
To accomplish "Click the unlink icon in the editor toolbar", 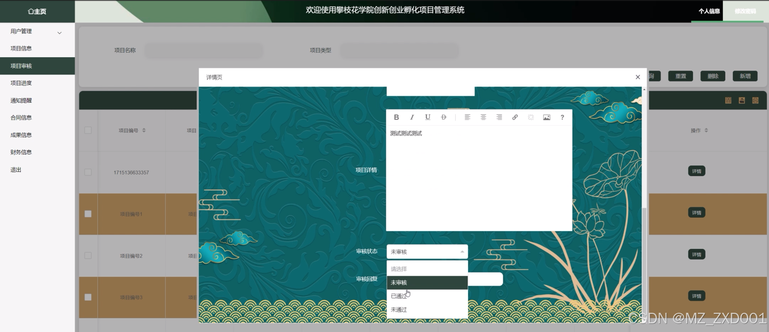I will [531, 117].
